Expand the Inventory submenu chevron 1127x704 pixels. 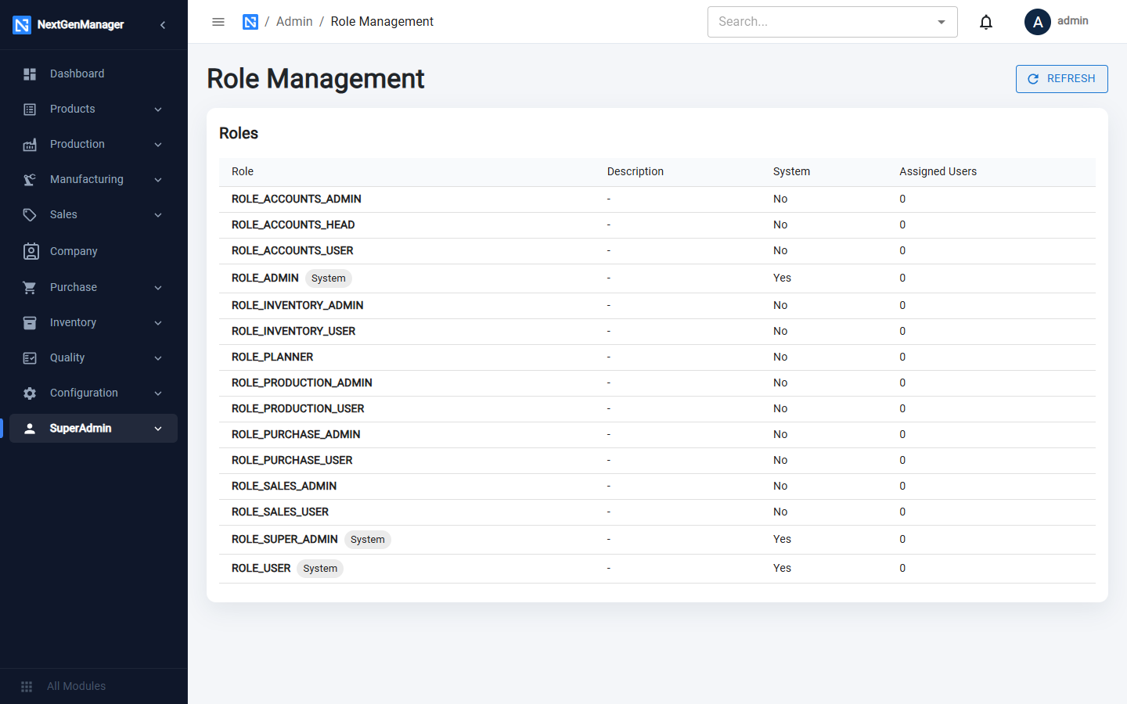[x=158, y=323]
